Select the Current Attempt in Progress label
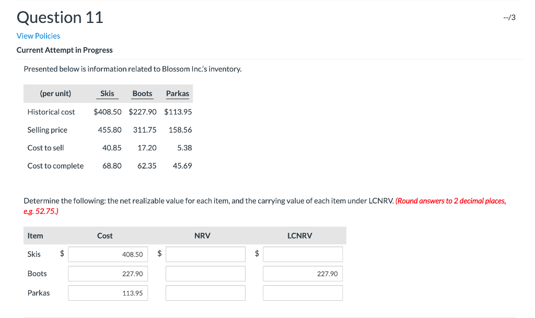The image size is (535, 318). click(64, 50)
